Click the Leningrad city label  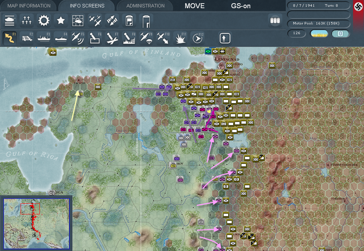tap(227, 59)
